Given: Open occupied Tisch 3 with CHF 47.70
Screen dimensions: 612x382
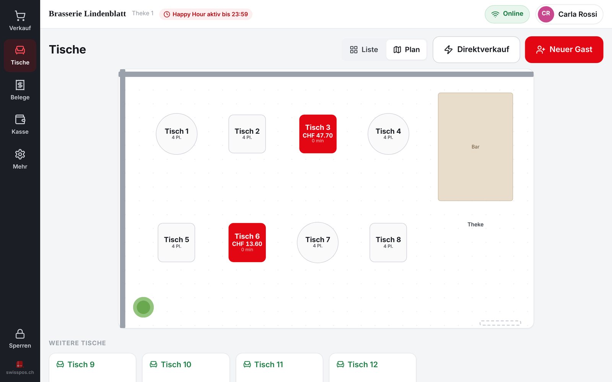Looking at the screenshot, I should point(318,134).
